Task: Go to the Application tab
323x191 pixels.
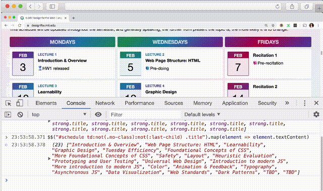Action: [235, 103]
